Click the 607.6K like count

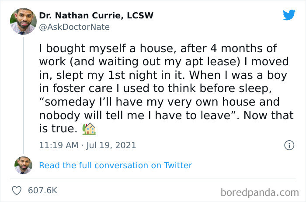[x=42, y=190]
